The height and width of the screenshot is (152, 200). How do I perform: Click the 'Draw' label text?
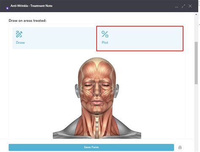point(20,43)
